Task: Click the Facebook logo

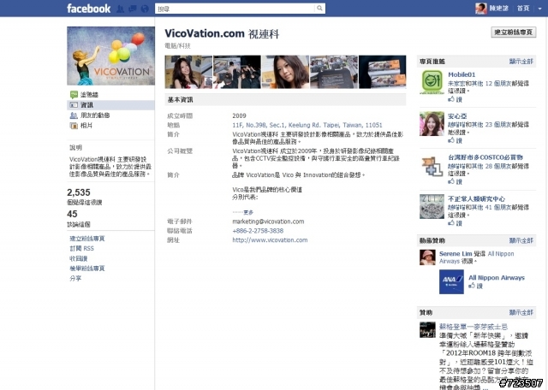Action: [x=88, y=9]
